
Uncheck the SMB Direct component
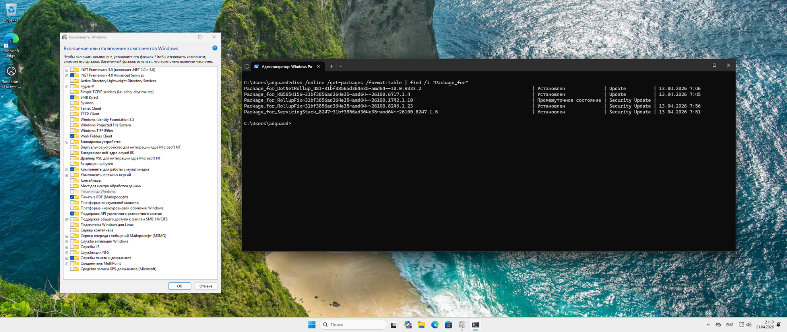coord(72,97)
